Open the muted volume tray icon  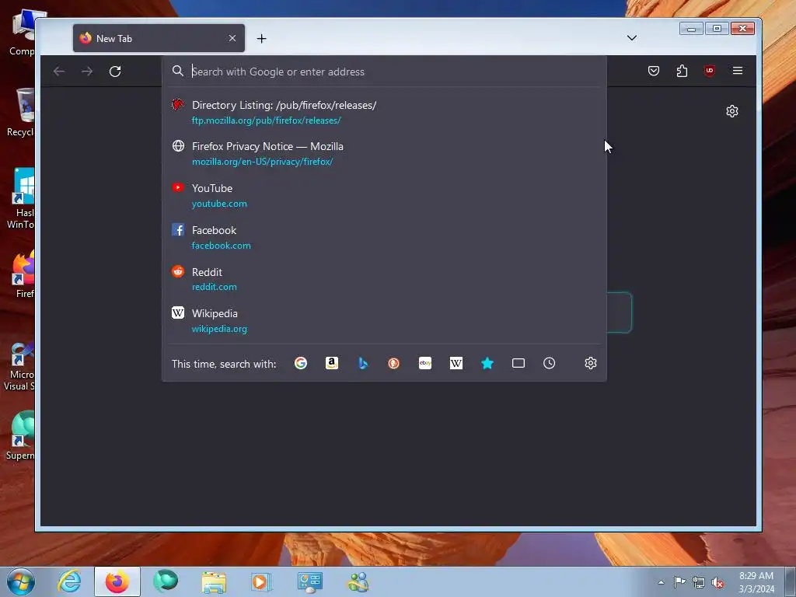(717, 583)
